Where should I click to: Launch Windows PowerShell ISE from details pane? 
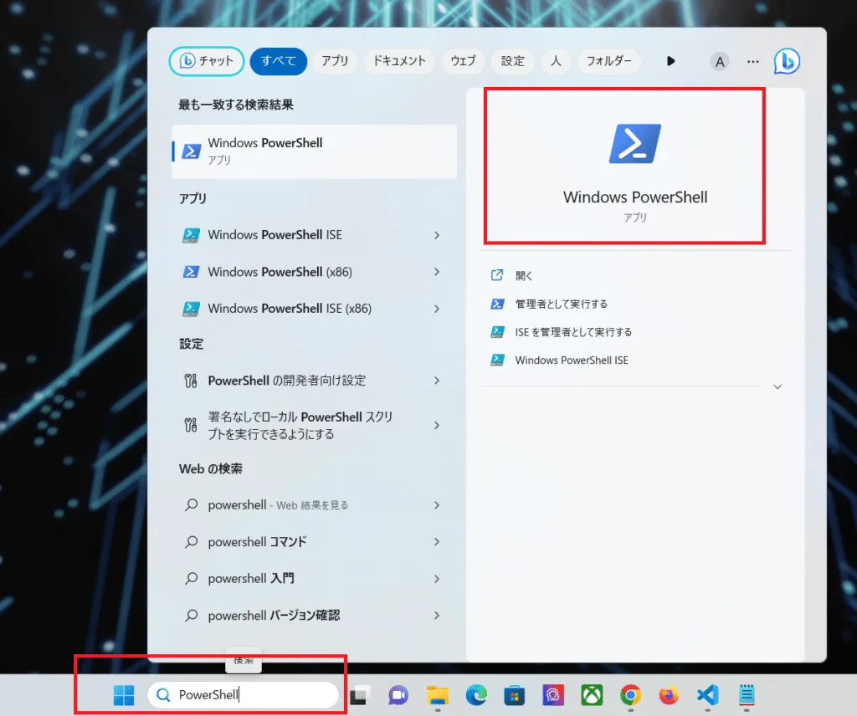[572, 361]
